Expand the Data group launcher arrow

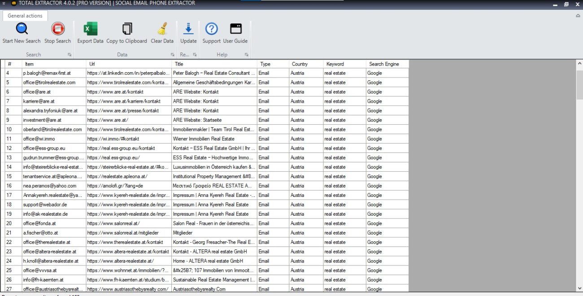tap(173, 55)
